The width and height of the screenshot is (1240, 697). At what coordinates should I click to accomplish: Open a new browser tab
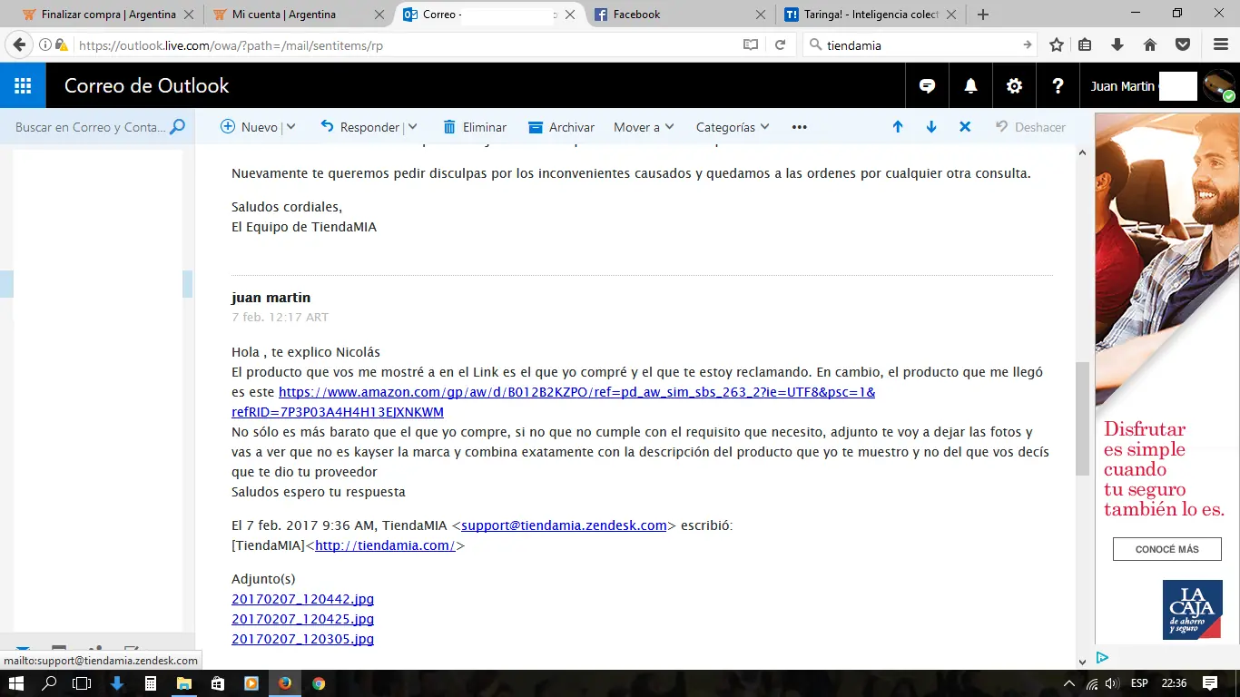(x=982, y=15)
